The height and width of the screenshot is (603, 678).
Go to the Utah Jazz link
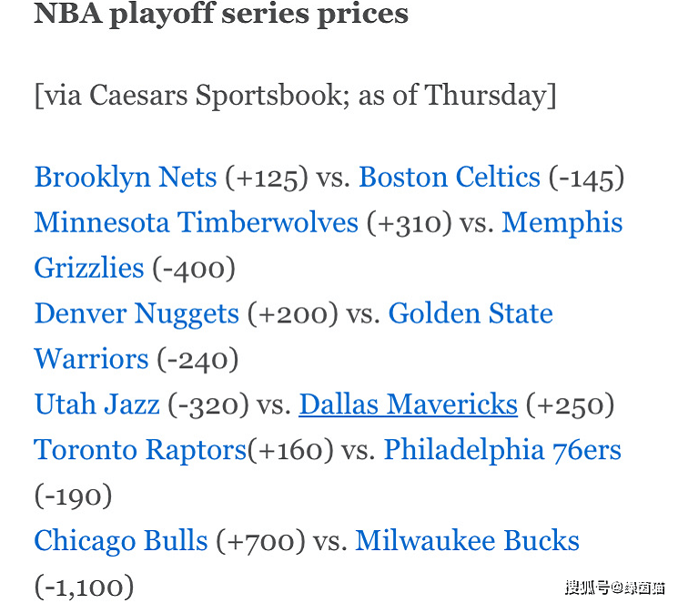[97, 404]
